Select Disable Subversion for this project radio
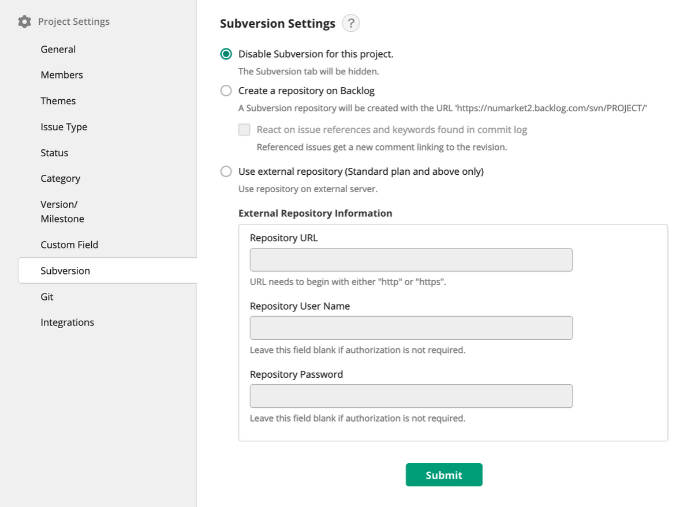The image size is (691, 507). (226, 54)
